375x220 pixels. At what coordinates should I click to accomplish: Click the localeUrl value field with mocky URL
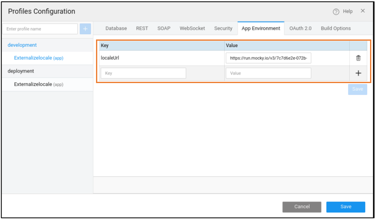[x=268, y=58]
